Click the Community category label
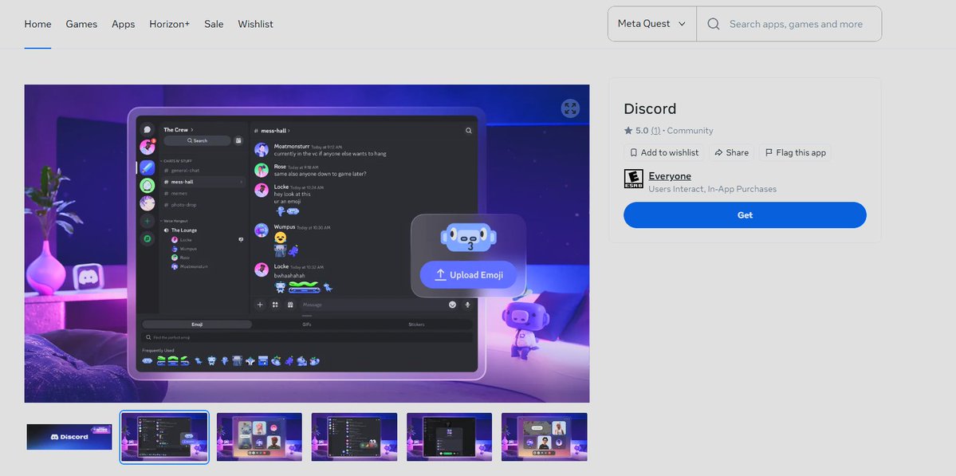The width and height of the screenshot is (956, 476). coord(690,131)
